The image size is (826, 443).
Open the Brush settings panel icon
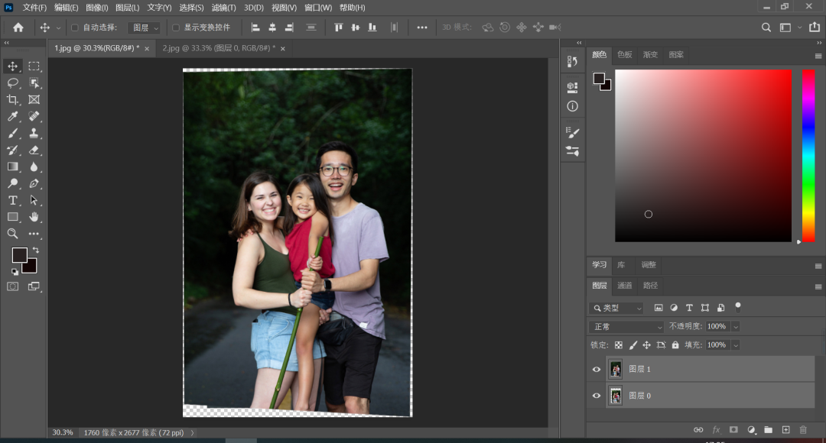pos(573,133)
